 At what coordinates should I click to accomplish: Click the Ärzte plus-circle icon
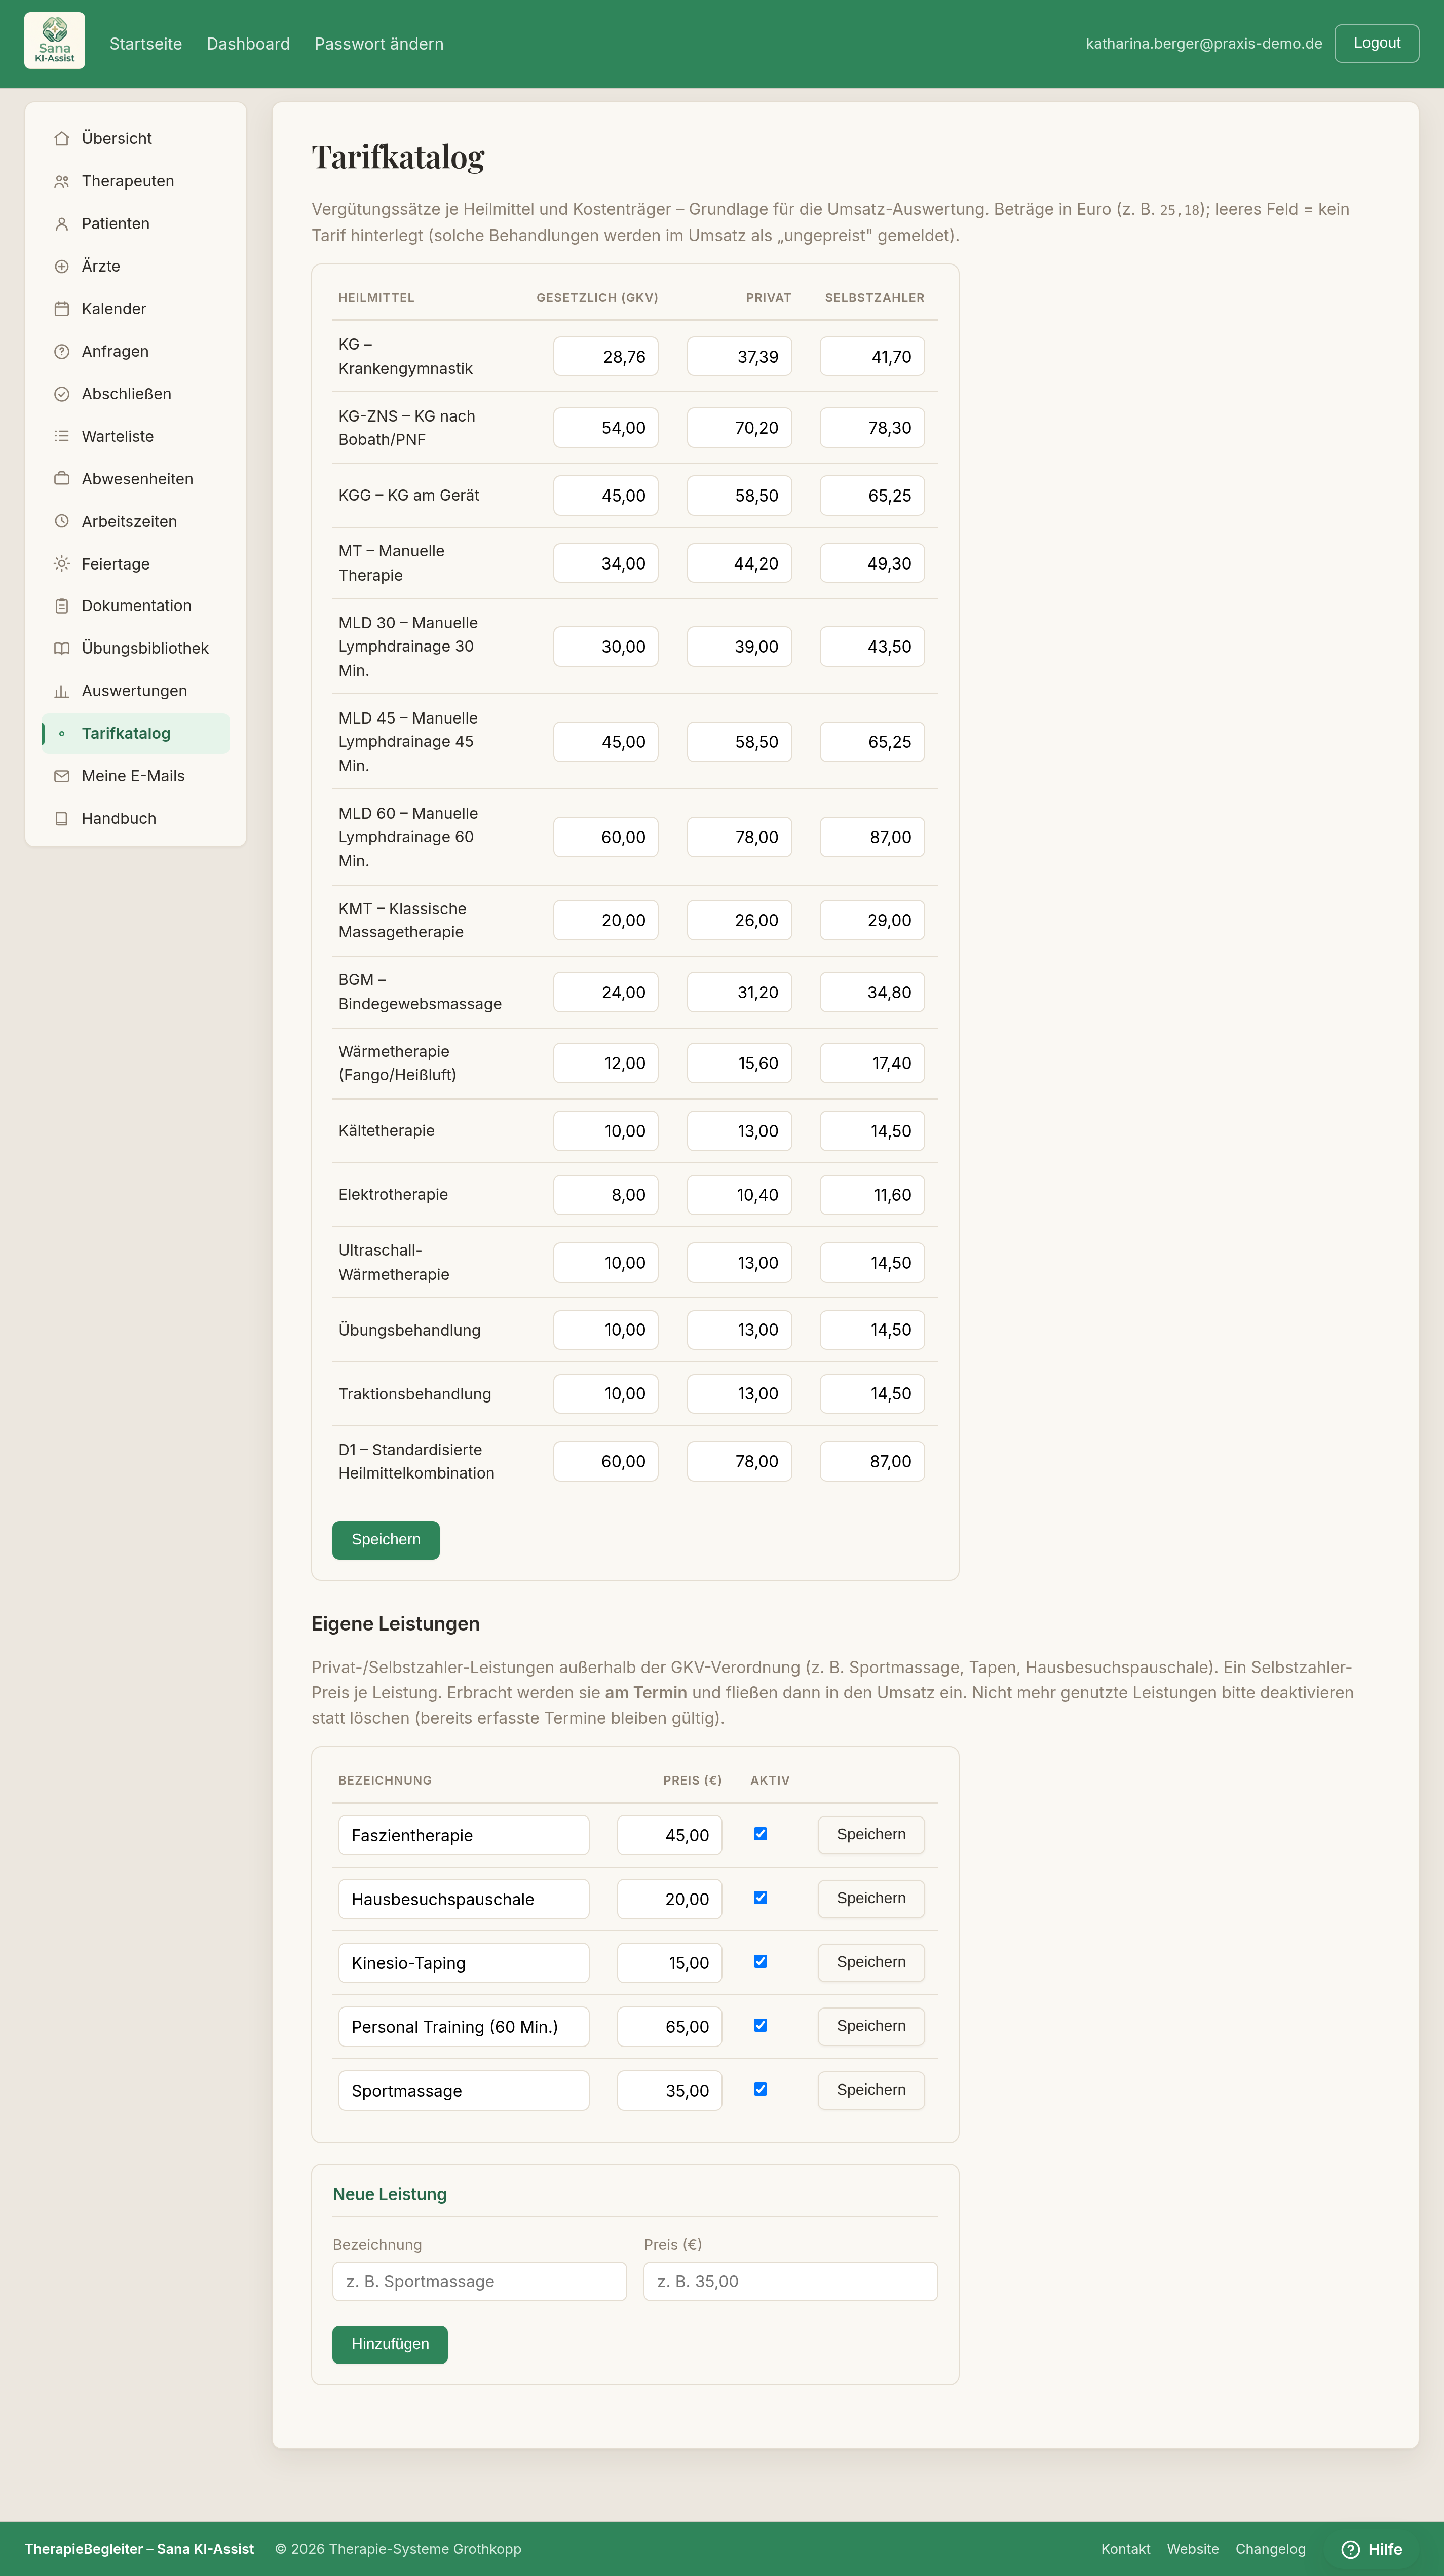62,266
